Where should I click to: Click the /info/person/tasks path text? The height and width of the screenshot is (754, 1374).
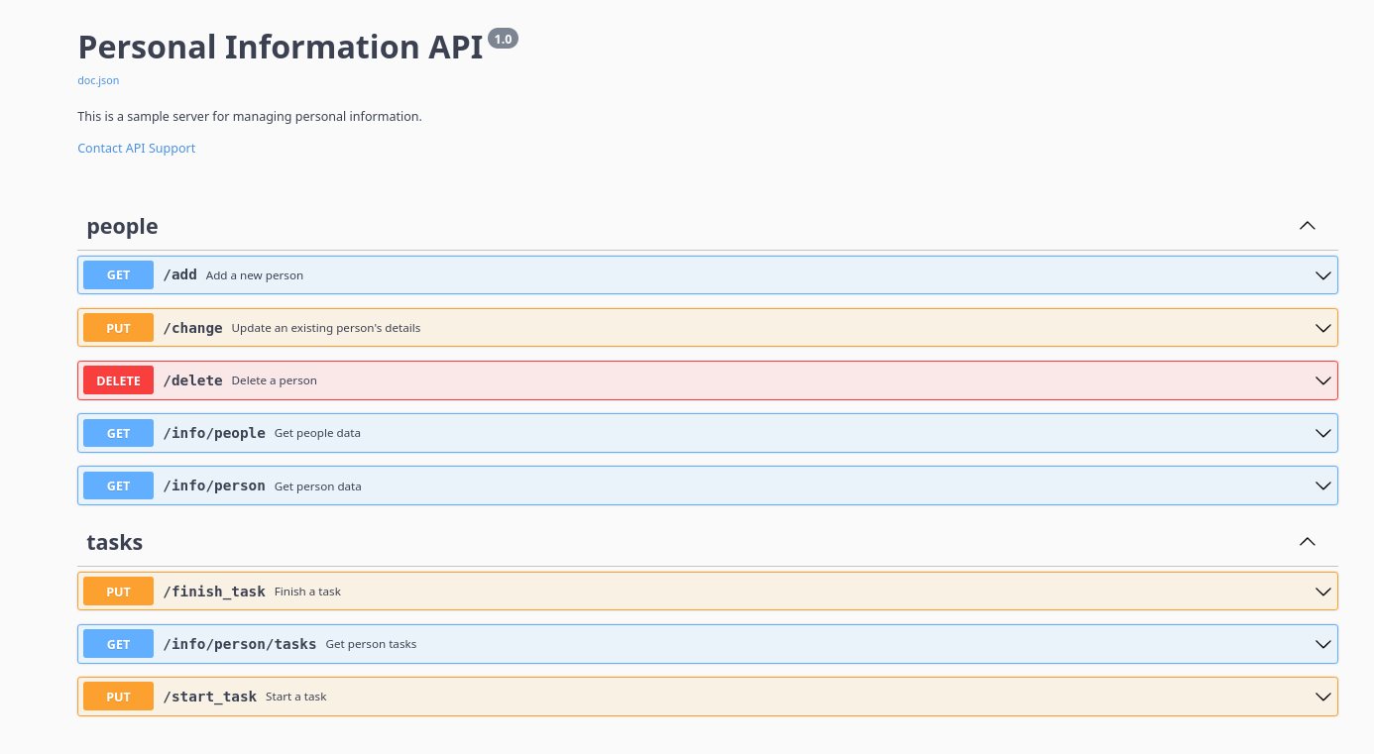240,644
